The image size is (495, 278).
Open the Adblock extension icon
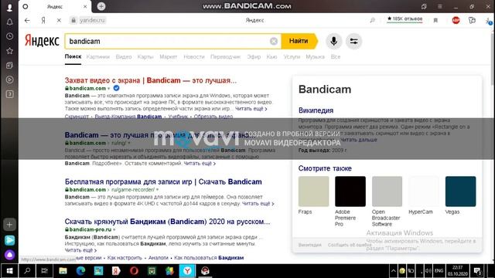(456, 20)
